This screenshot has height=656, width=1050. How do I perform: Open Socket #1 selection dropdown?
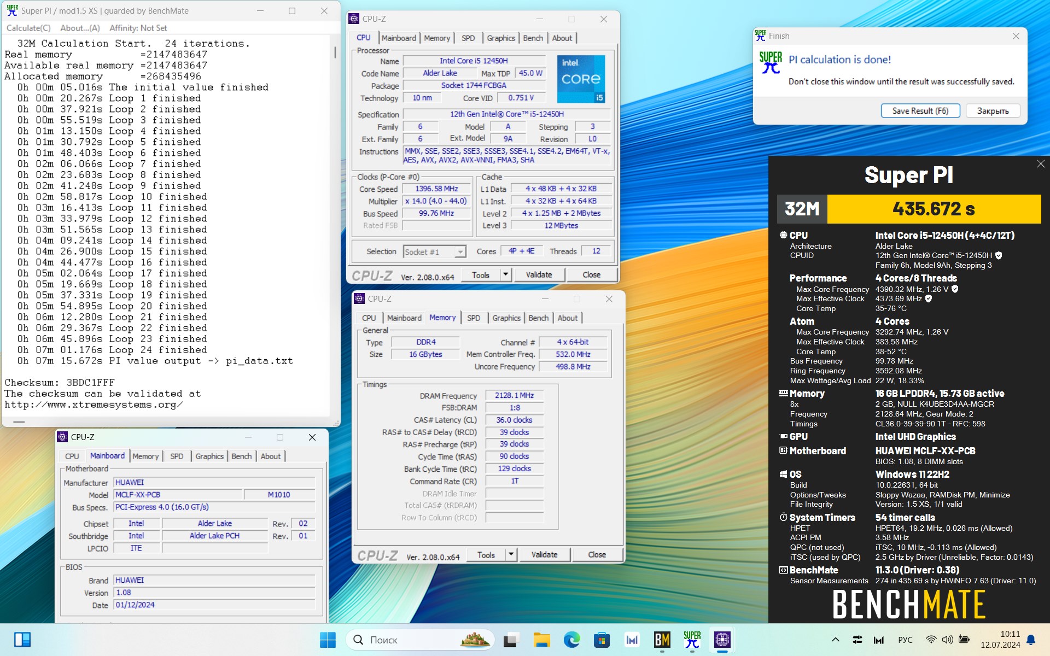pyautogui.click(x=434, y=251)
